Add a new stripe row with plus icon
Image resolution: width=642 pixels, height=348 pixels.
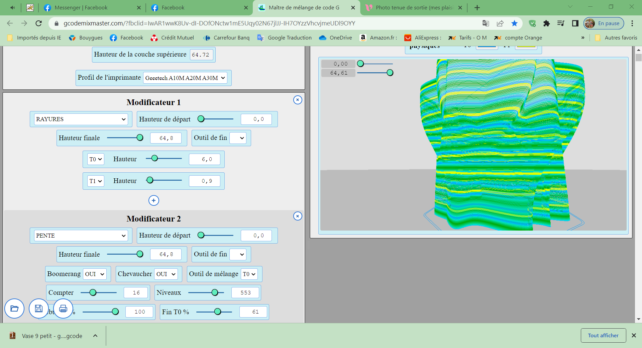(x=153, y=200)
